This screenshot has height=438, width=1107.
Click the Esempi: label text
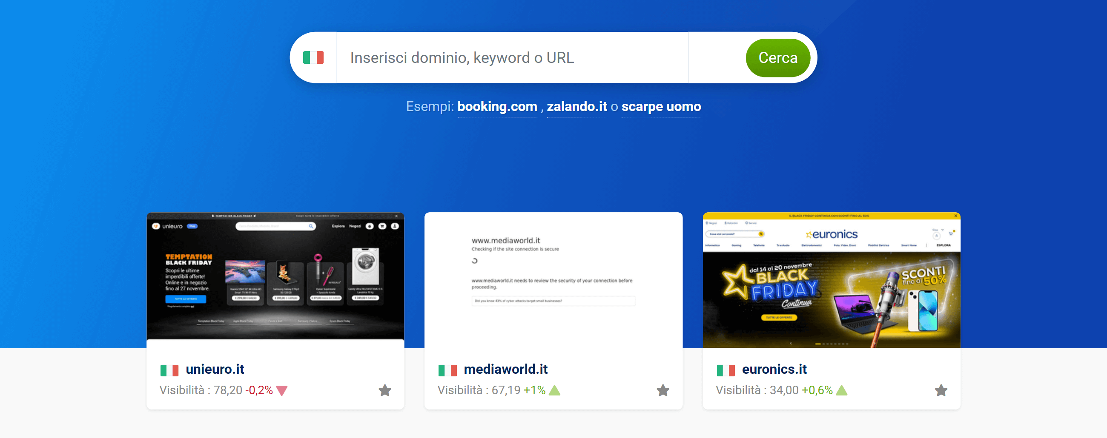(x=430, y=106)
